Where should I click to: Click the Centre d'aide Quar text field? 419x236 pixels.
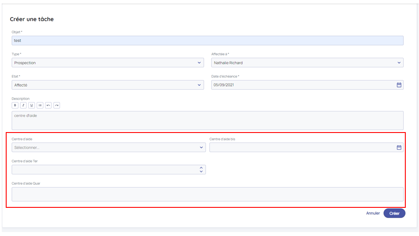pyautogui.click(x=208, y=194)
